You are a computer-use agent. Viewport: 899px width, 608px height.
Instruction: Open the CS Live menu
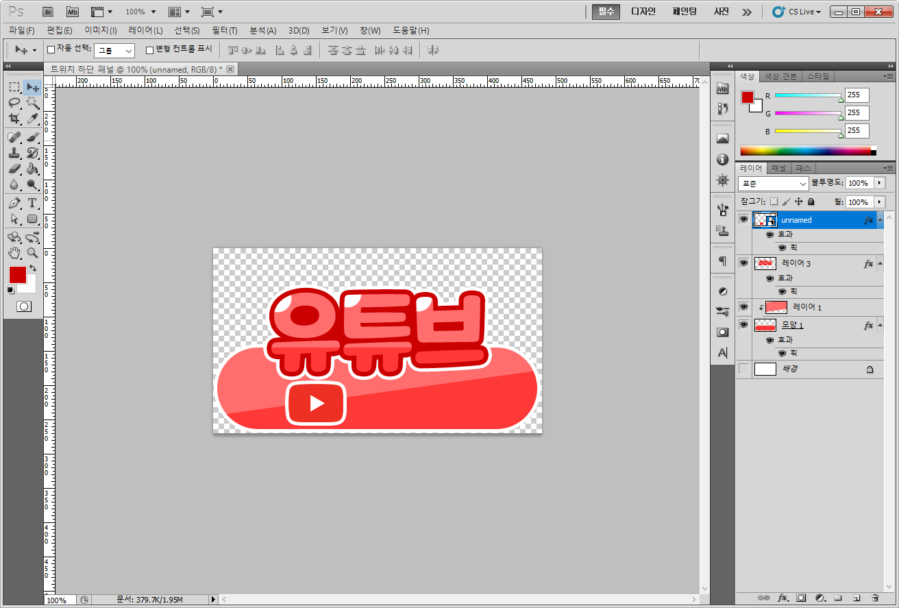796,12
